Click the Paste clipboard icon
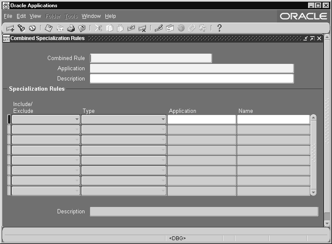The image size is (332, 244). pyautogui.click(x=120, y=28)
